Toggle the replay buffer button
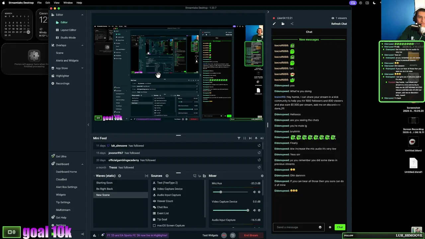 [232, 235]
